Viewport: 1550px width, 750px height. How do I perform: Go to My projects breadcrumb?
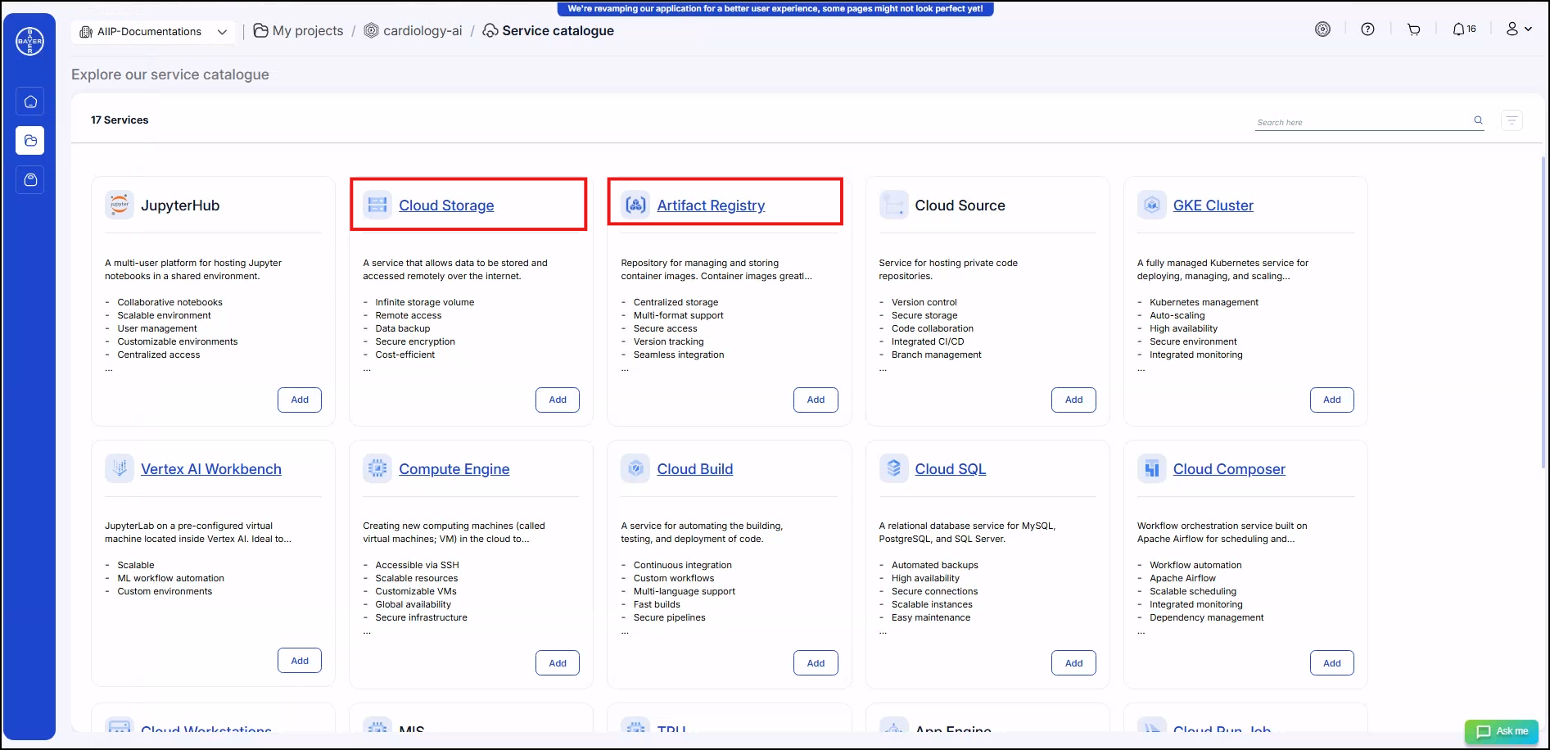[308, 30]
